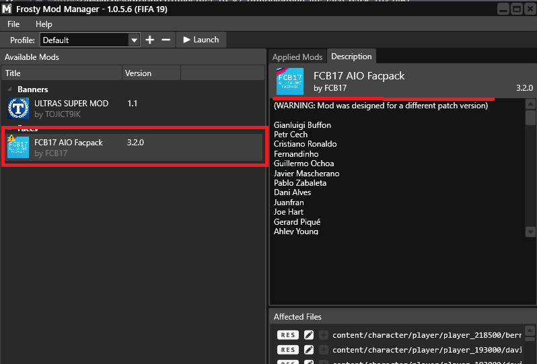
Task: Close the Frosty Mod Manager window
Action: (x=530, y=9)
